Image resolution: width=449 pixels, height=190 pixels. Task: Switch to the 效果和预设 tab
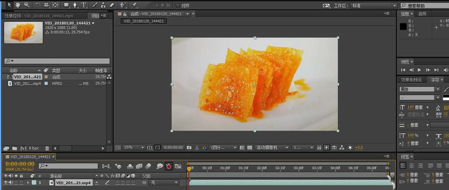click(x=411, y=80)
